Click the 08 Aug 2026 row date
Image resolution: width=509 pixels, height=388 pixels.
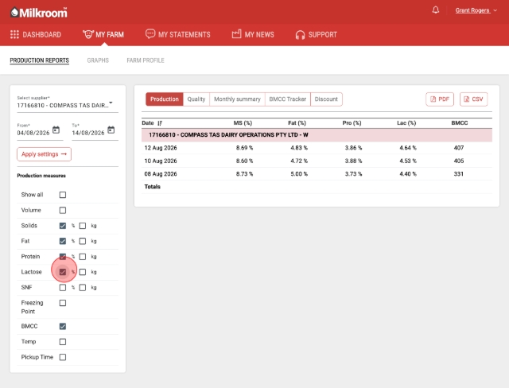(x=161, y=174)
